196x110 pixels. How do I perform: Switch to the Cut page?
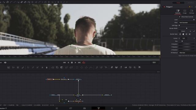click(71, 108)
